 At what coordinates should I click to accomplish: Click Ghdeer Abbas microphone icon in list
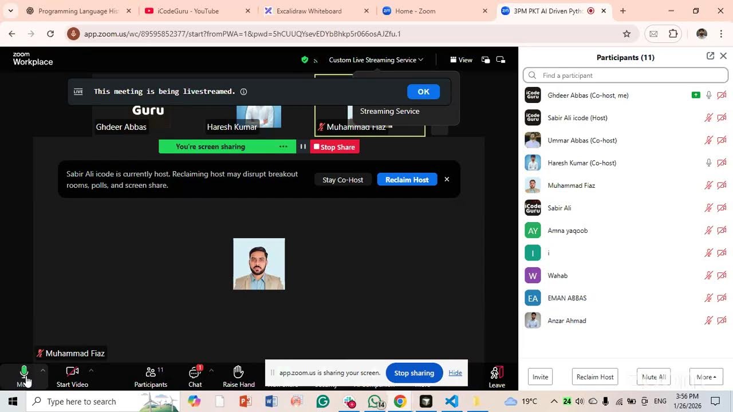point(708,95)
